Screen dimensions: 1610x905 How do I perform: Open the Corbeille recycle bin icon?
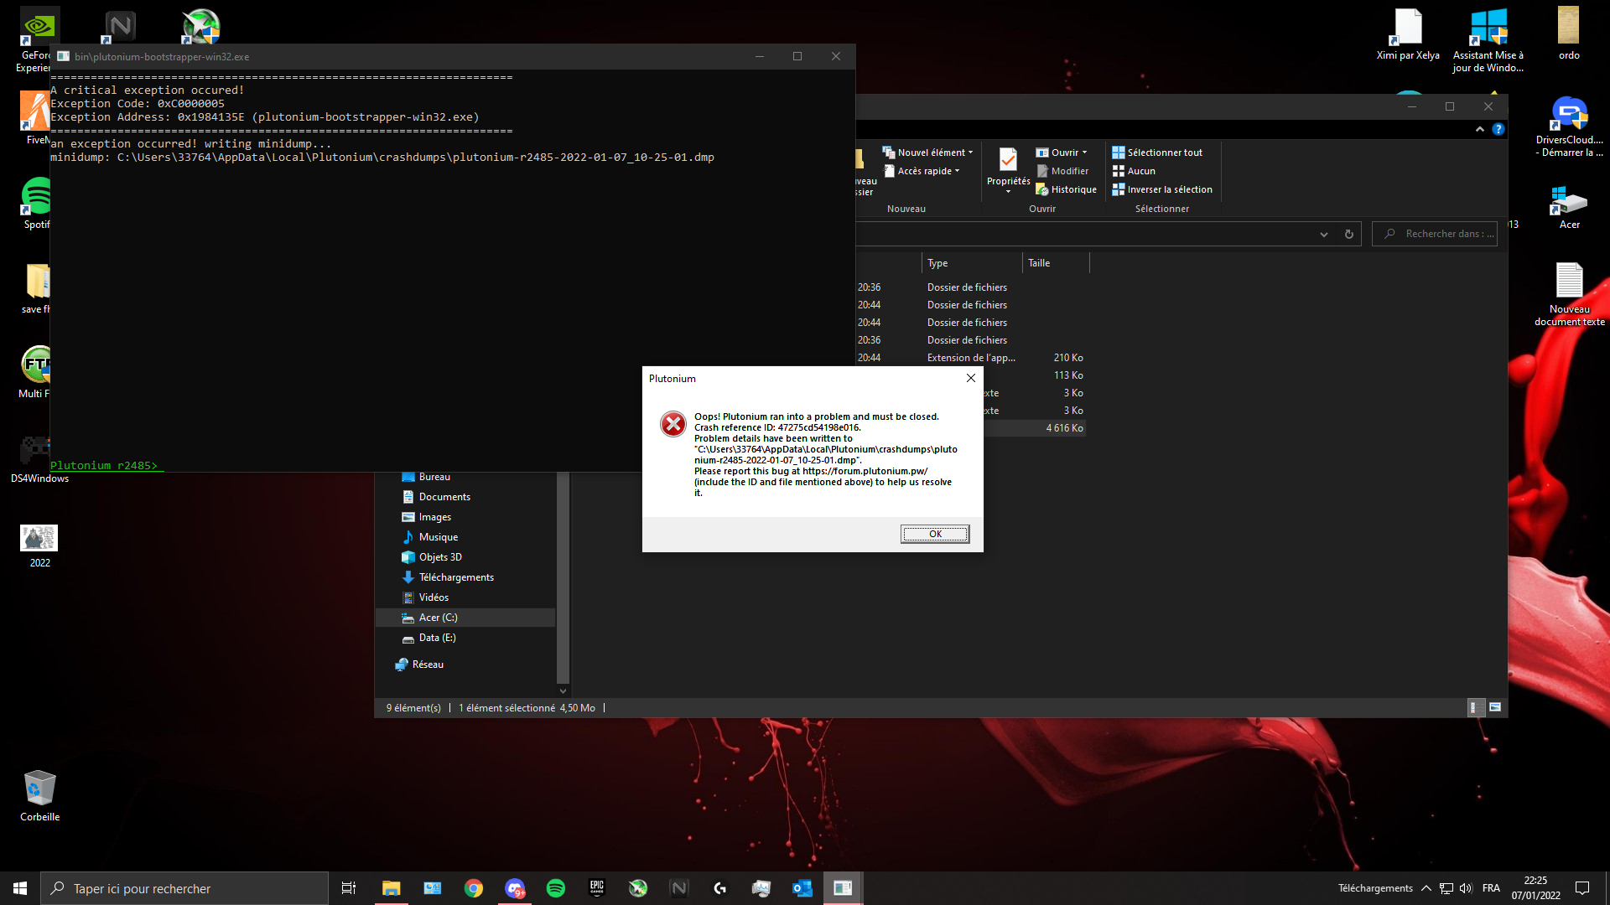pos(39,797)
